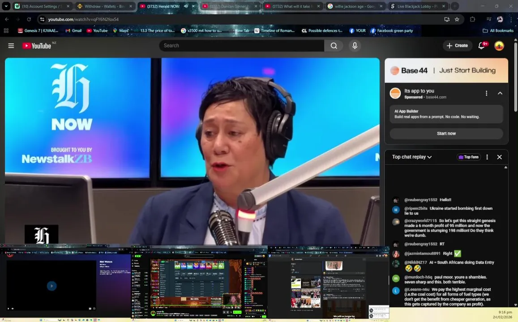Image resolution: width=518 pixels, height=322 pixels.
Task: Open the bookmarks apps grid icon
Action: pos(6,31)
